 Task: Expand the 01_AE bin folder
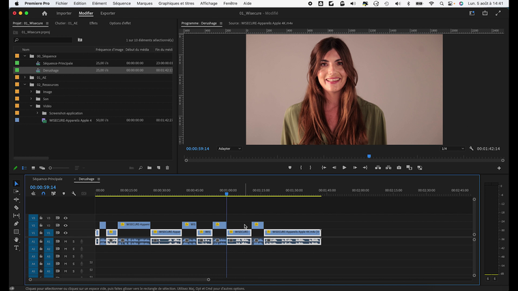[25, 78]
